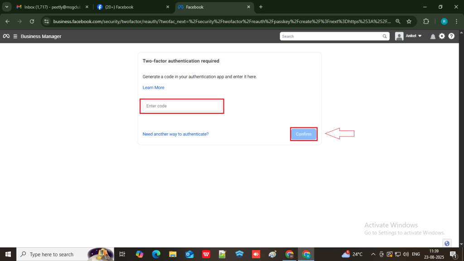464x261 pixels.
Task: Click 'Need another way to authenticate?' link
Action: pyautogui.click(x=175, y=134)
